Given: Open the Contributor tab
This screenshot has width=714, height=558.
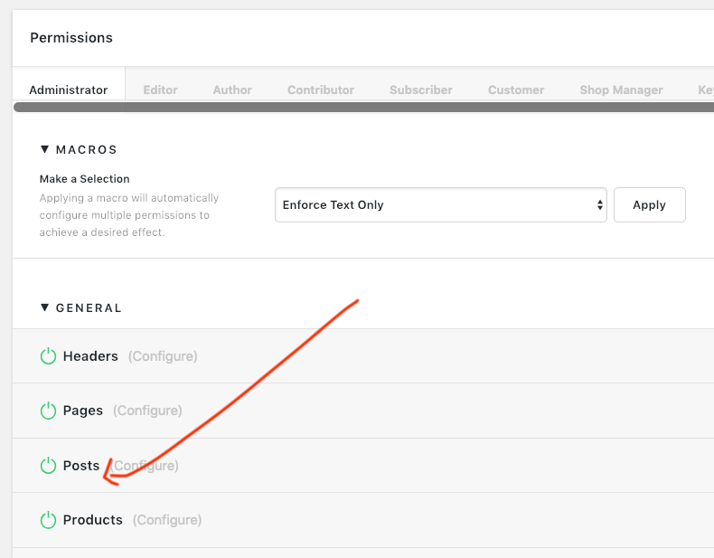Looking at the screenshot, I should coord(321,90).
